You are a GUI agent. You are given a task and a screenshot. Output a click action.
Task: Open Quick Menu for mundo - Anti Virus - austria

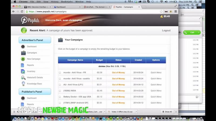pos(156,79)
